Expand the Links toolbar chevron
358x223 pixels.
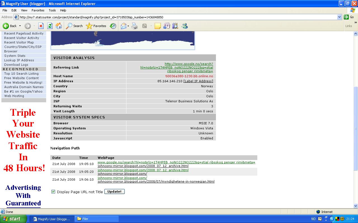pyautogui.click(x=356, y=23)
